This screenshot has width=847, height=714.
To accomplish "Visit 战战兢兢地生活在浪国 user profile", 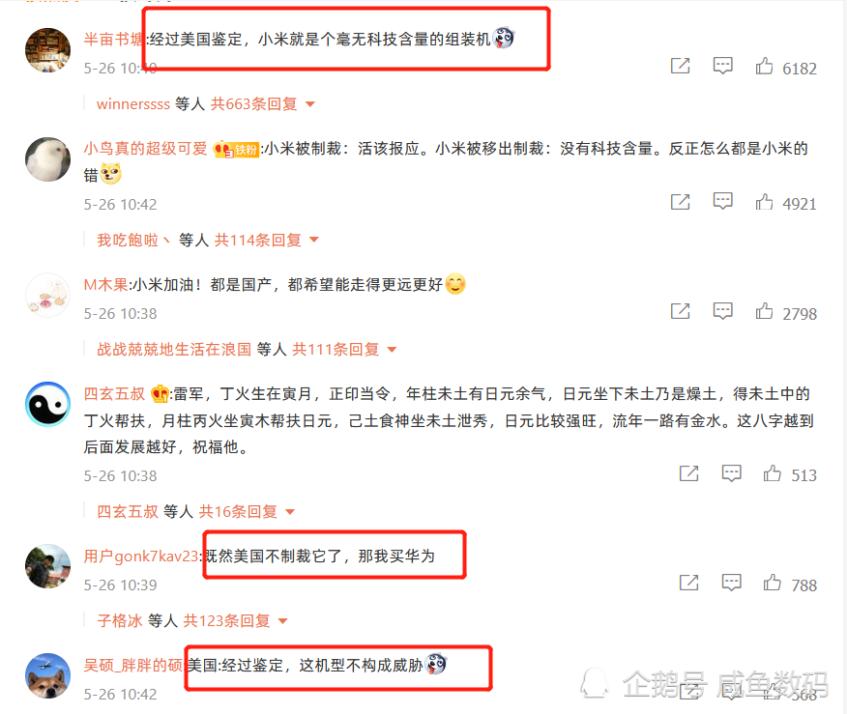I will pyautogui.click(x=174, y=349).
